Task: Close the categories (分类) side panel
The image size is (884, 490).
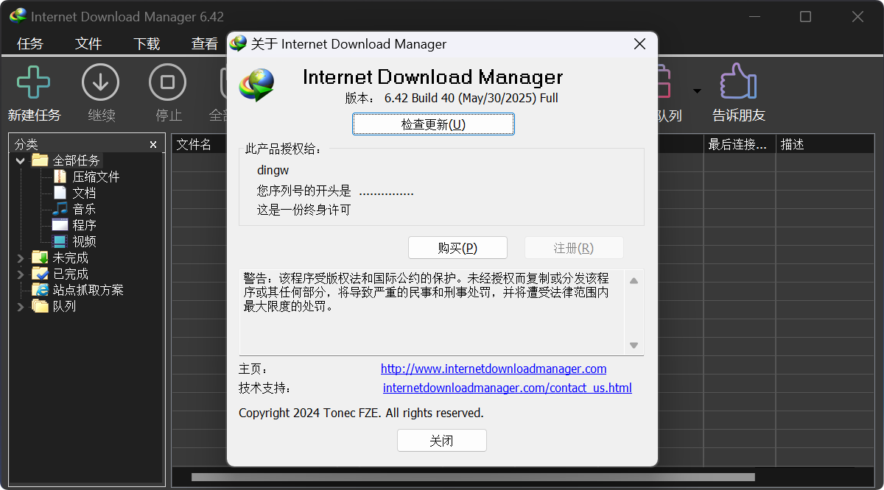Action: [x=153, y=145]
